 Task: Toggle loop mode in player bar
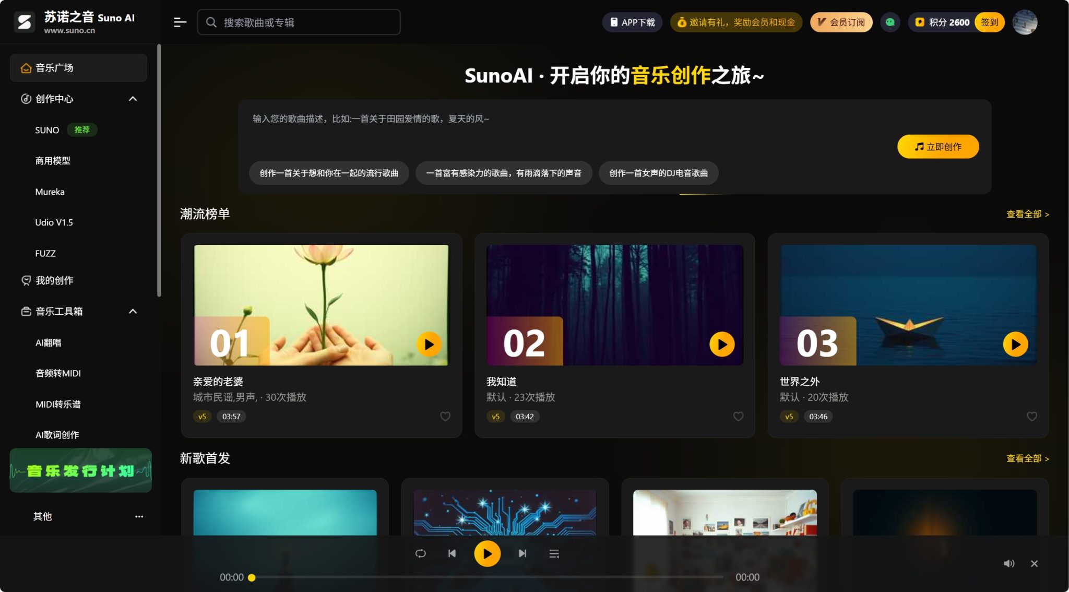[421, 553]
